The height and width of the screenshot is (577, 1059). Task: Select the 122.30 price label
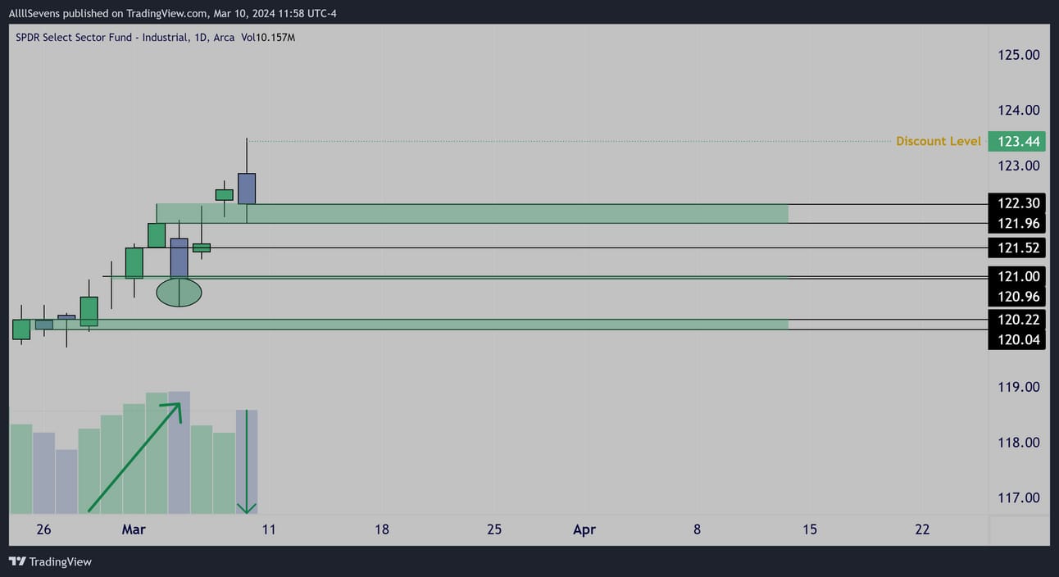click(x=1017, y=203)
